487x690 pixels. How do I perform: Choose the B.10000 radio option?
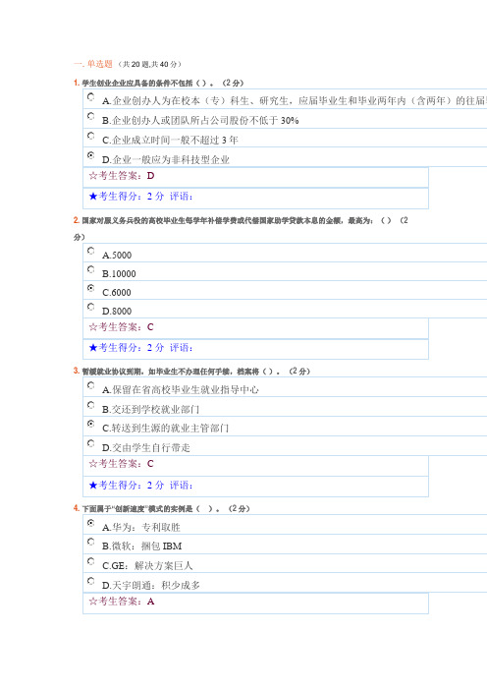pyautogui.click(x=91, y=269)
